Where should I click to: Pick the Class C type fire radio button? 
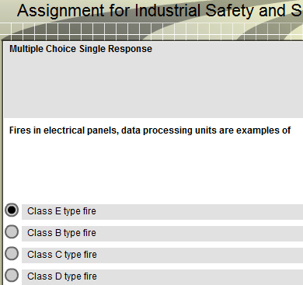pos(12,253)
